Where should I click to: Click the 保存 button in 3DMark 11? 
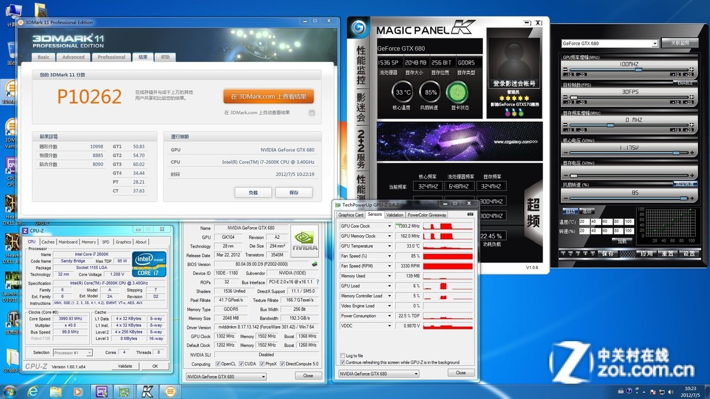click(294, 192)
